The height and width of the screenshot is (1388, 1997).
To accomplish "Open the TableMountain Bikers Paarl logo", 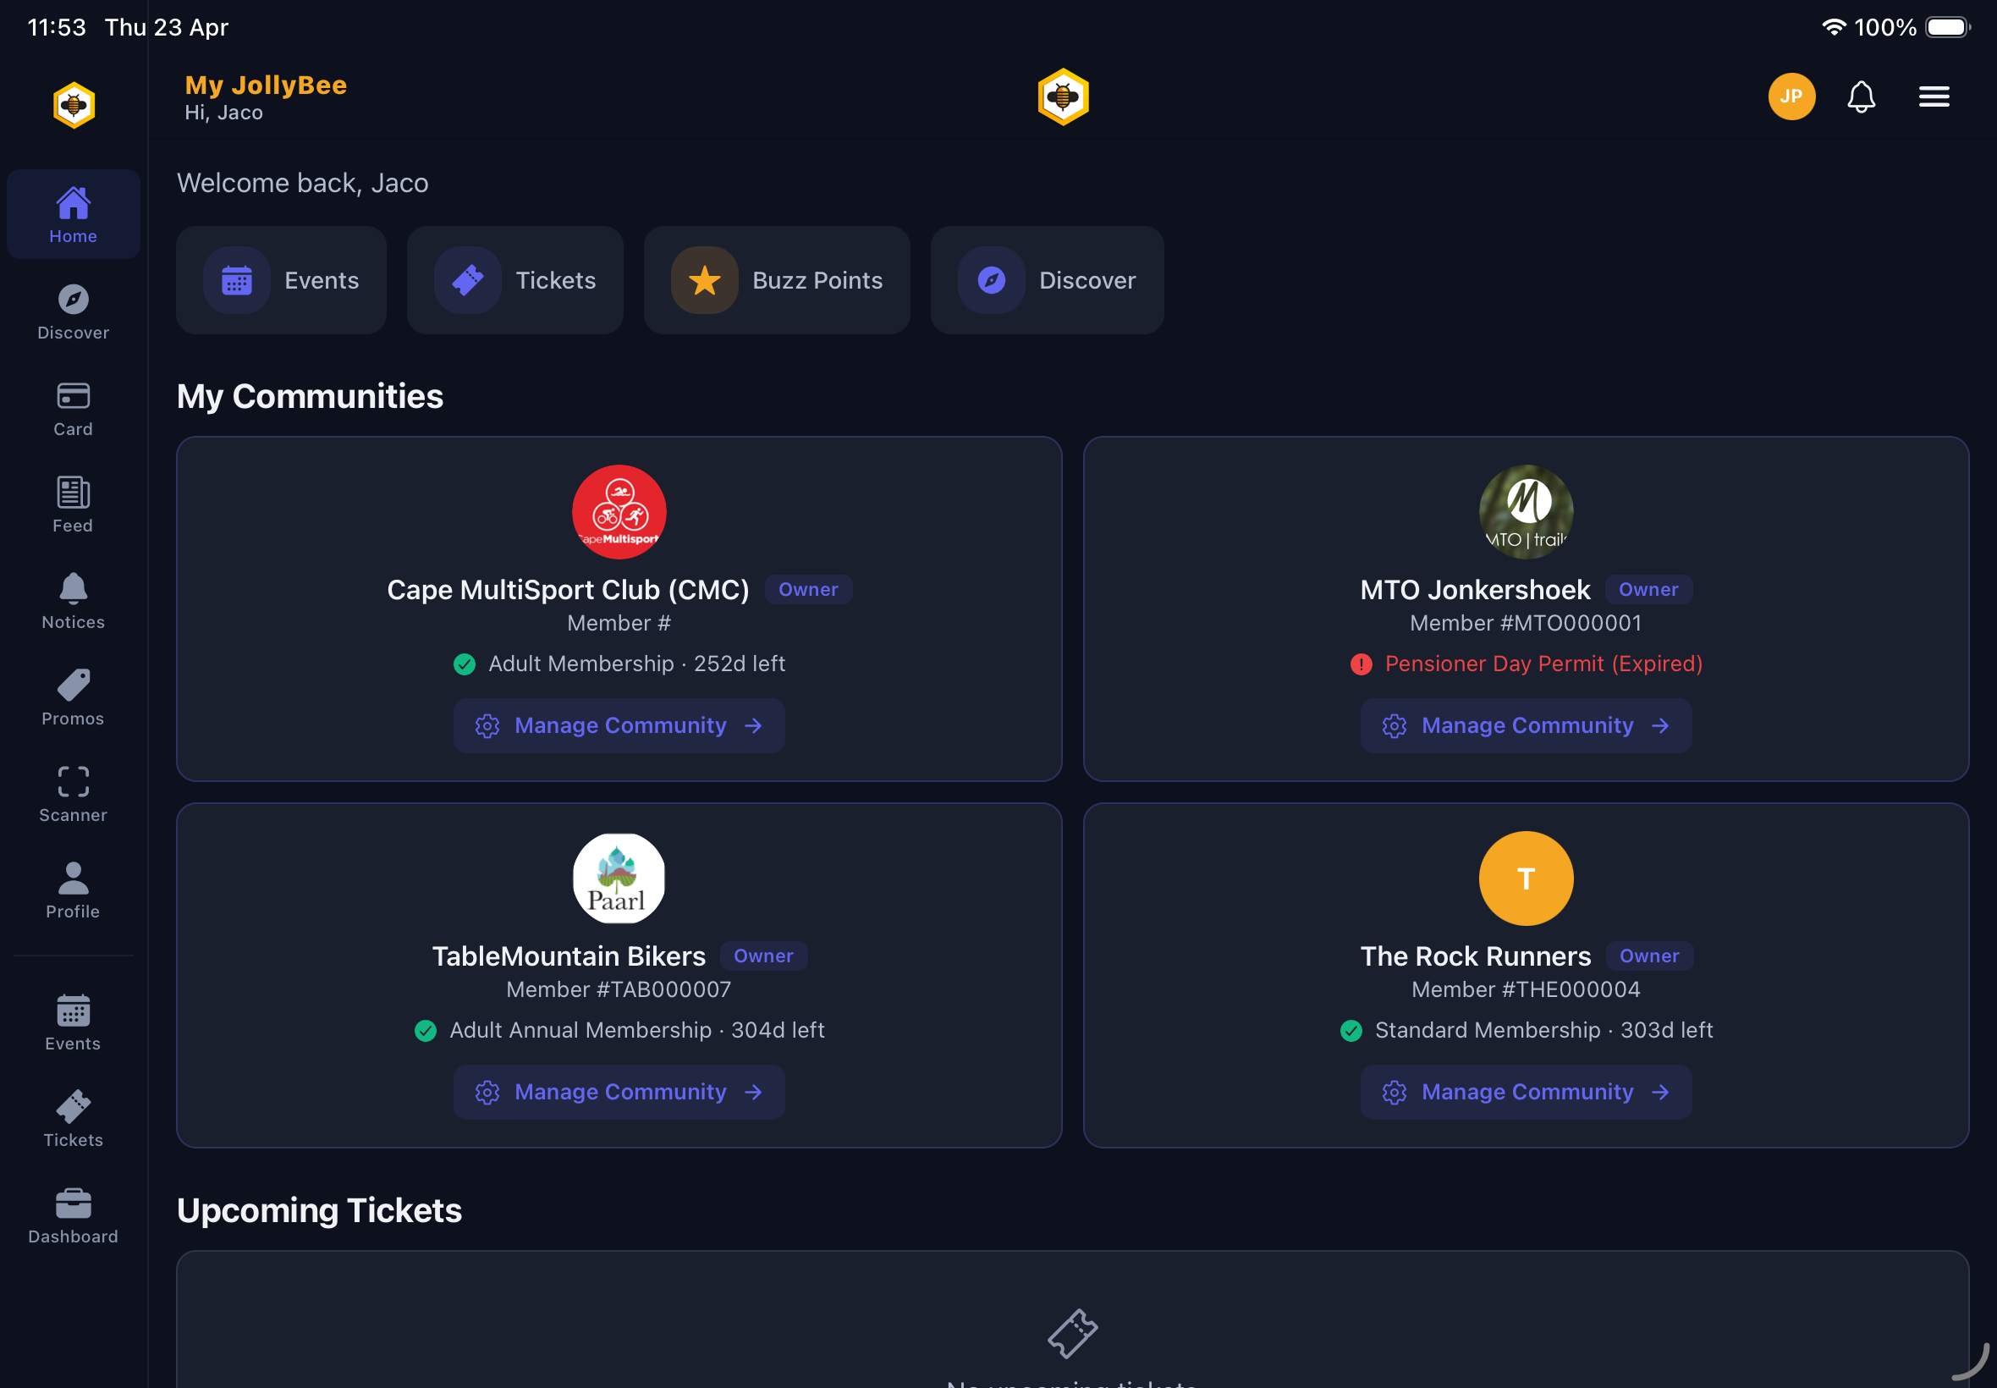I will (619, 879).
